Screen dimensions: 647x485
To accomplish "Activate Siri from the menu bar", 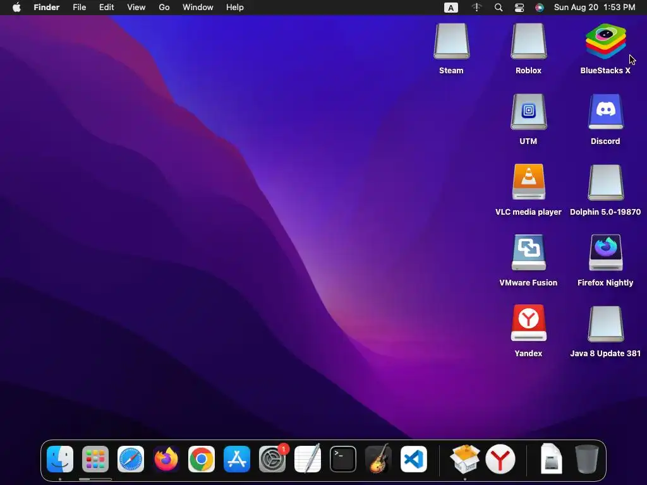I will [x=540, y=8].
